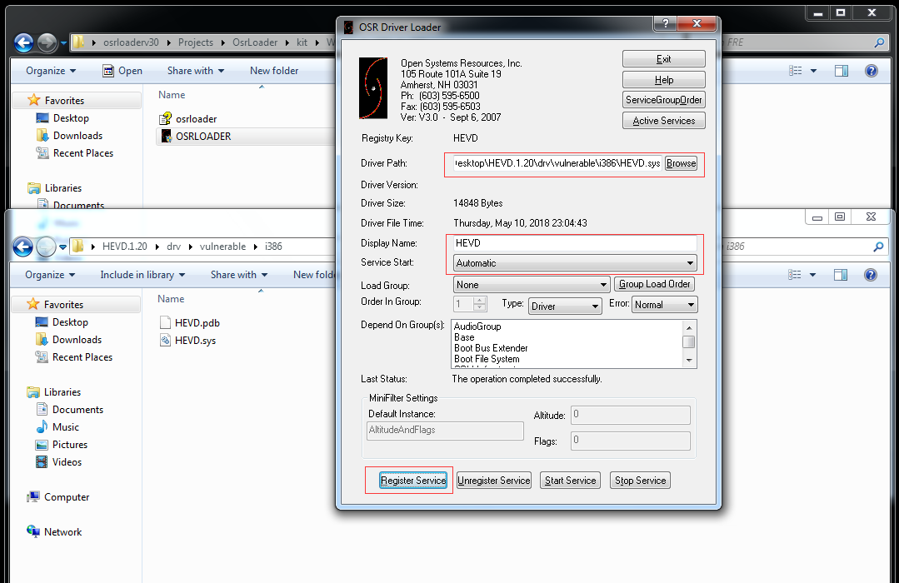The image size is (899, 583).
Task: Select Boot Bus Extender in dependency list
Action: [491, 348]
